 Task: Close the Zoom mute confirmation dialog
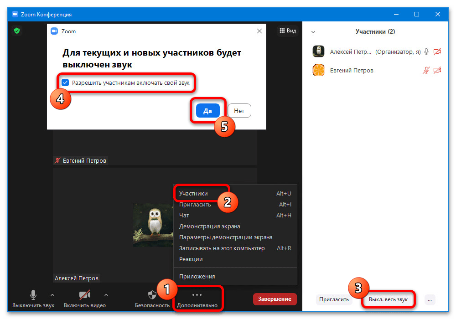coord(259,31)
